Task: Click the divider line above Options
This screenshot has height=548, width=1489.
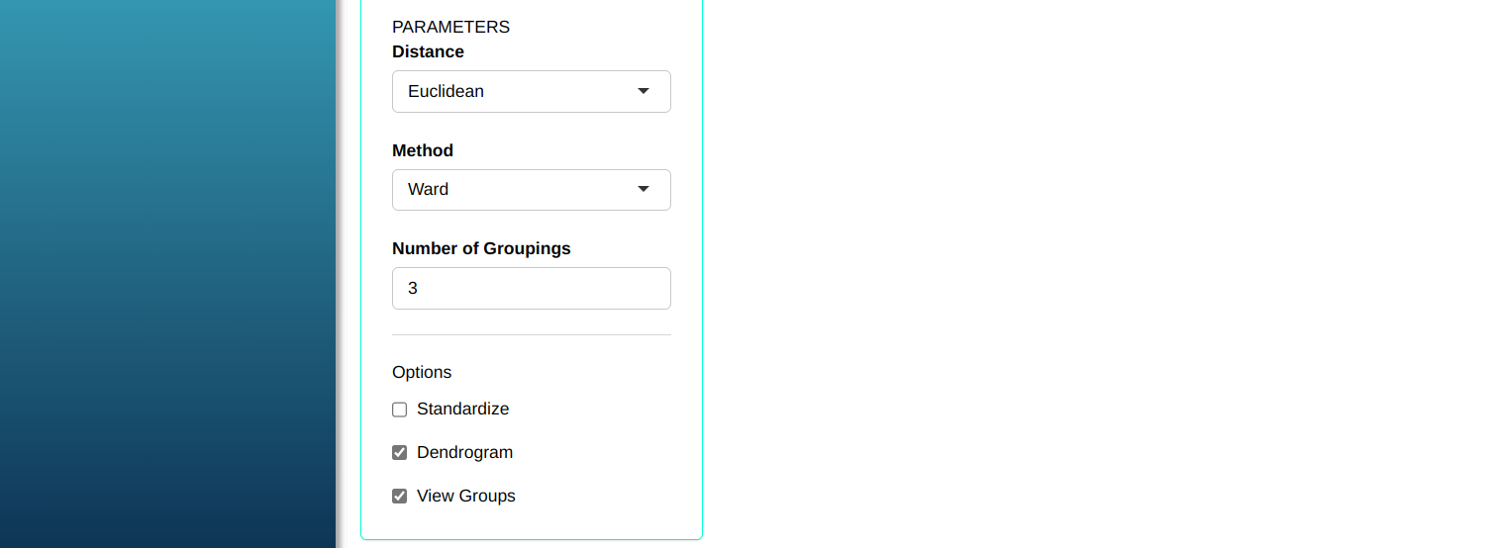Action: pyautogui.click(x=531, y=335)
